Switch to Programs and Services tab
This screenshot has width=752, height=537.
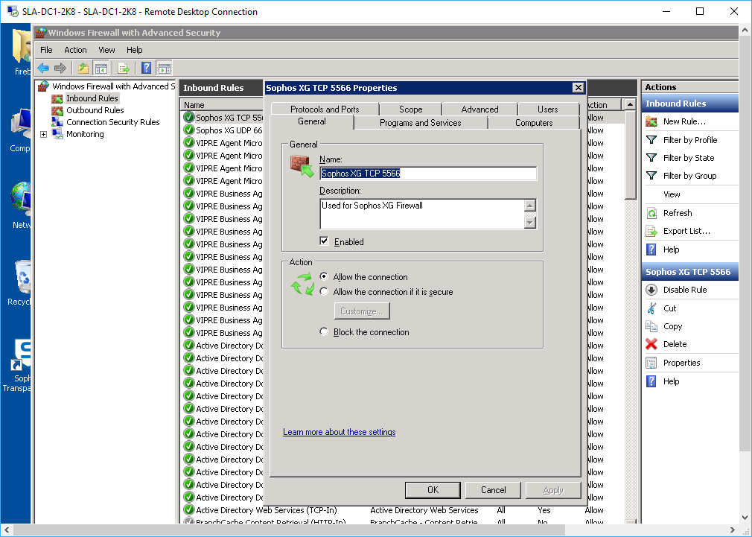coord(421,123)
